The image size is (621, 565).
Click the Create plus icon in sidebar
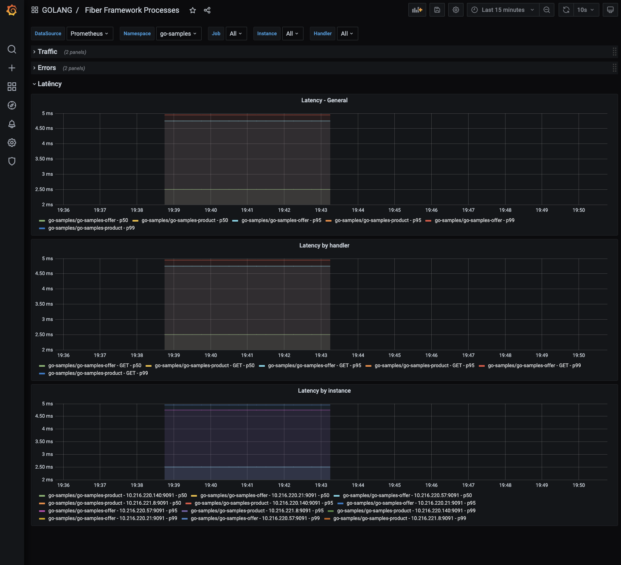[x=12, y=68]
